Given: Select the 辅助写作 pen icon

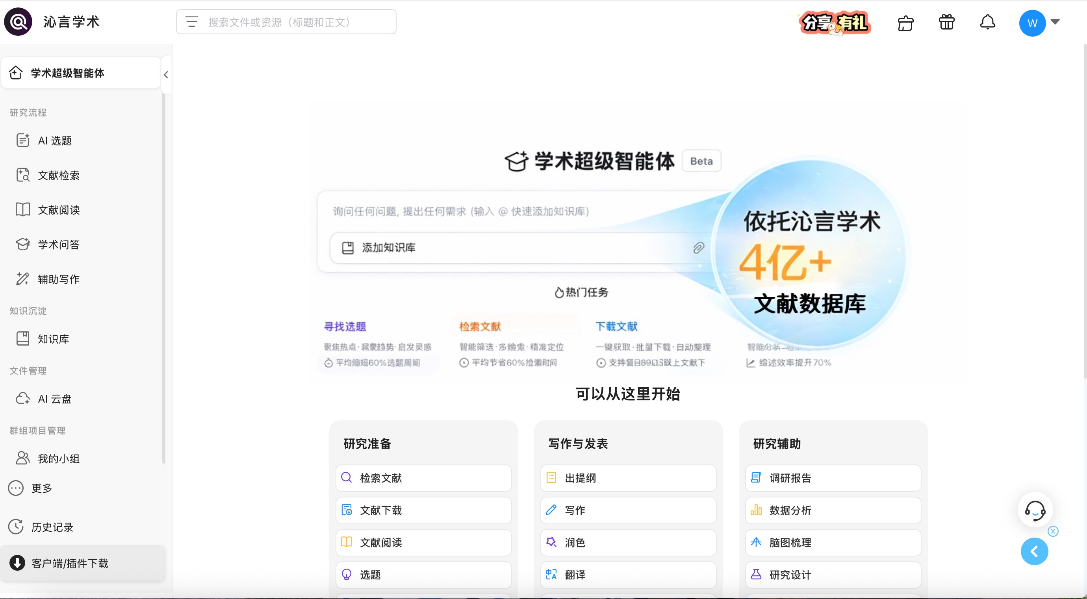Looking at the screenshot, I should click(23, 279).
